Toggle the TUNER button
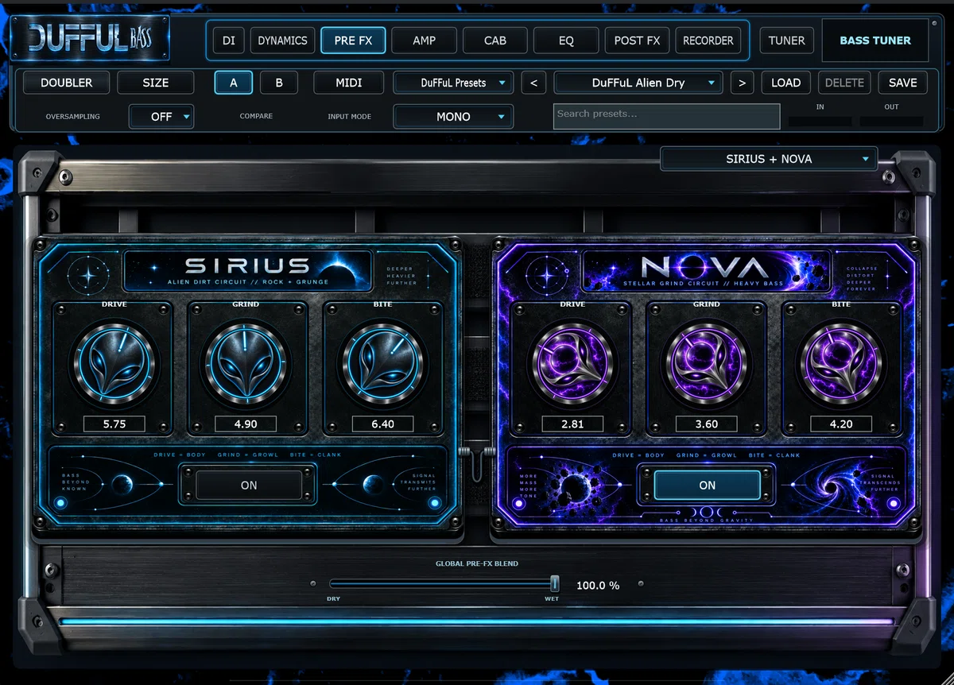 tap(786, 40)
